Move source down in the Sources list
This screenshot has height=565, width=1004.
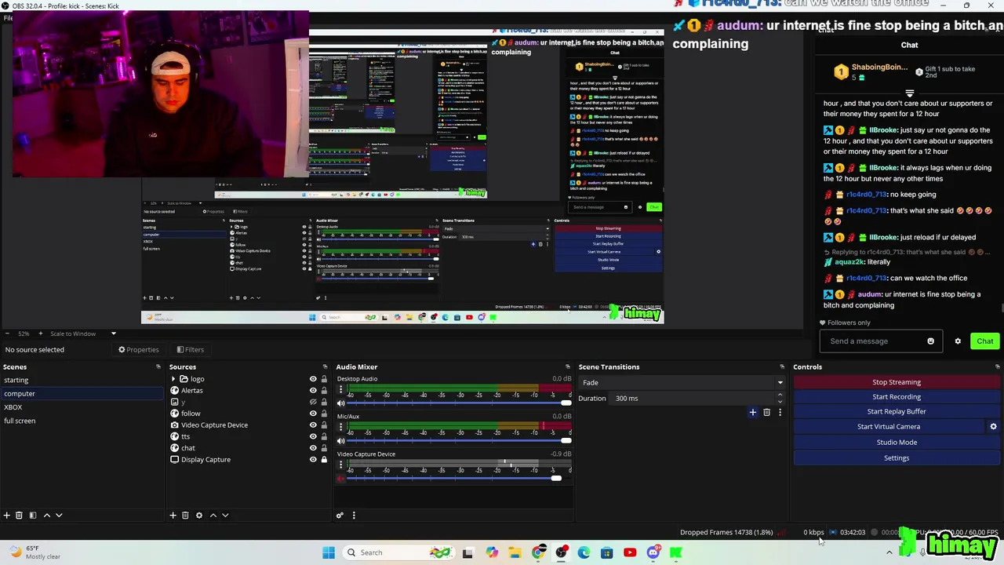pos(225,516)
